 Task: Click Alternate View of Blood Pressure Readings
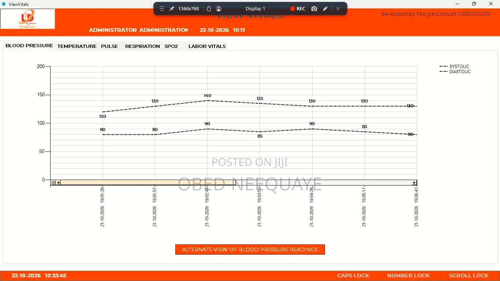(x=250, y=250)
